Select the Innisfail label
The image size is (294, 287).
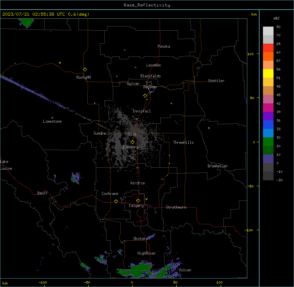pyautogui.click(x=142, y=111)
